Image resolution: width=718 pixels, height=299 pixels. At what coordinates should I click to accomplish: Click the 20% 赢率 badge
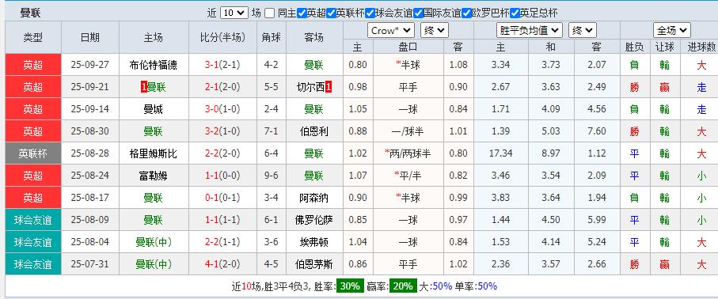click(x=404, y=286)
